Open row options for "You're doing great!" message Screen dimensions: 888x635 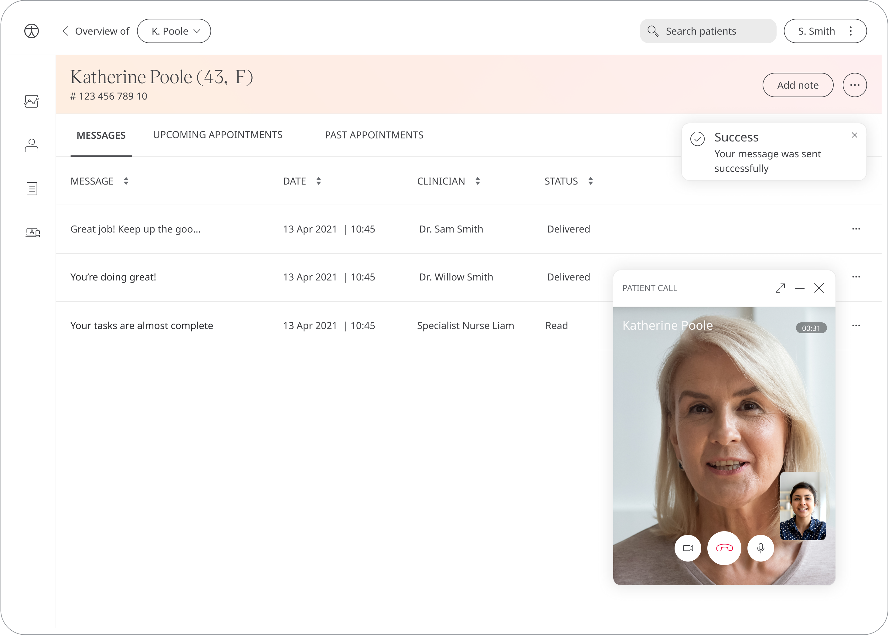[x=856, y=277]
